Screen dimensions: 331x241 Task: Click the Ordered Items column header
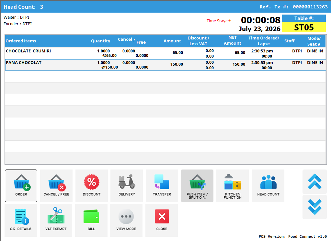[21, 41]
